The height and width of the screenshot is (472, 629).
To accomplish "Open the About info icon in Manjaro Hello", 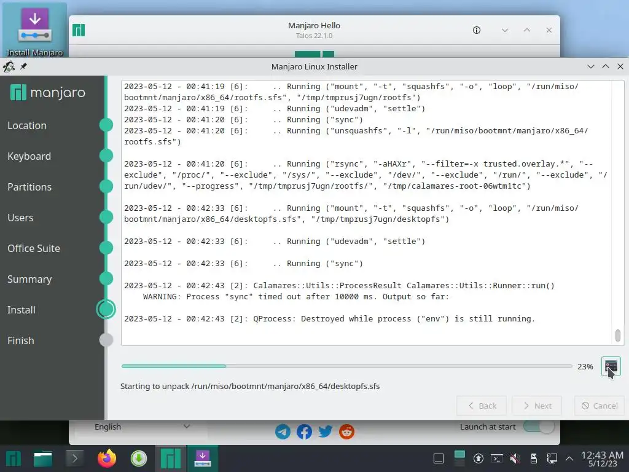I will coord(476,30).
